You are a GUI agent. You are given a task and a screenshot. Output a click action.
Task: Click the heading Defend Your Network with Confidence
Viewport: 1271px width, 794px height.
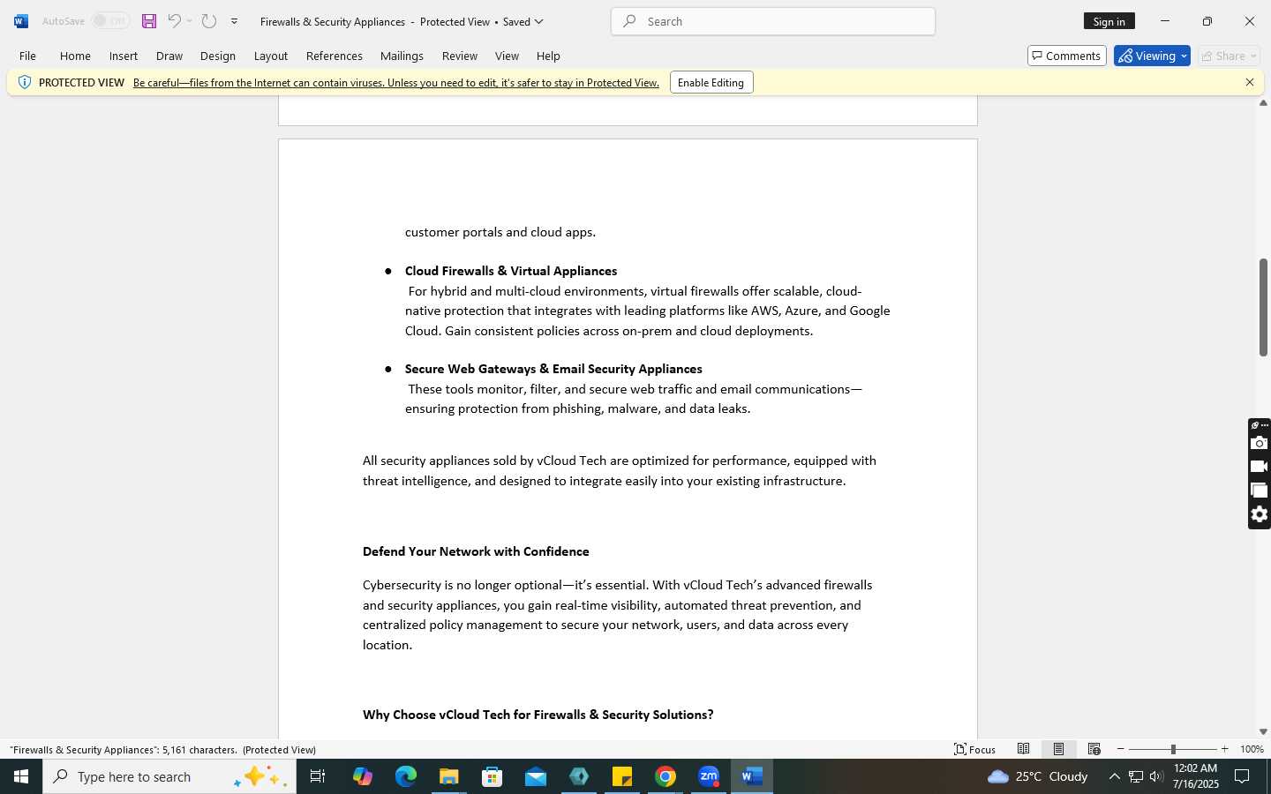pos(476,551)
